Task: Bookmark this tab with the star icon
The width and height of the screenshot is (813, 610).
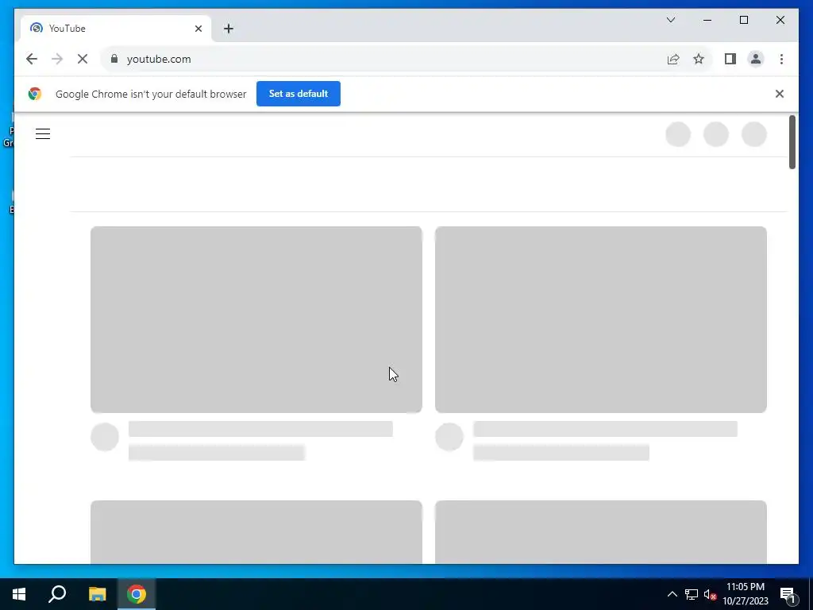Action: pos(699,59)
